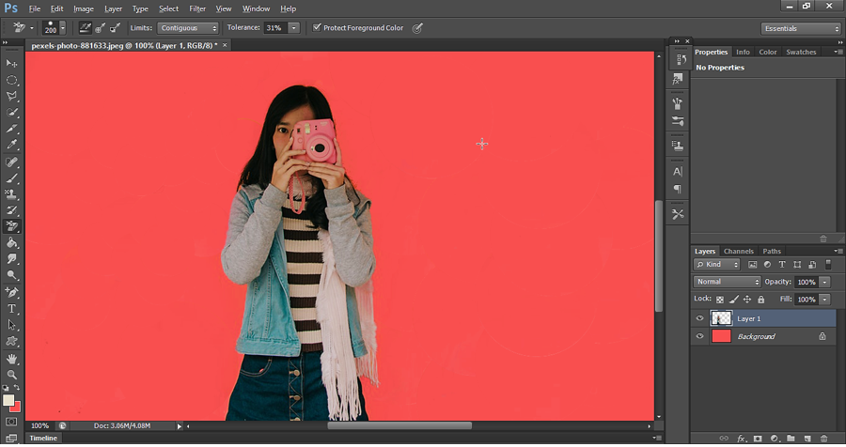Click the Tolerance percentage input field
The height and width of the screenshot is (447, 846).
275,28
